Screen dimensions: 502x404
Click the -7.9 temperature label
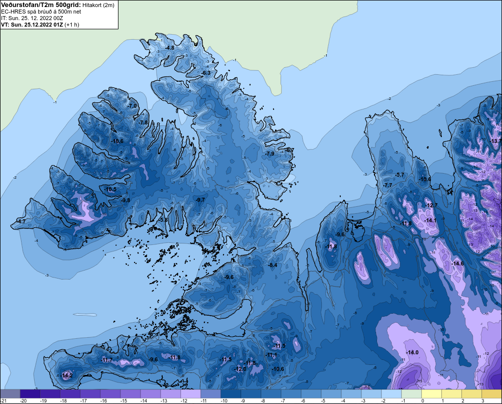[x=270, y=154]
